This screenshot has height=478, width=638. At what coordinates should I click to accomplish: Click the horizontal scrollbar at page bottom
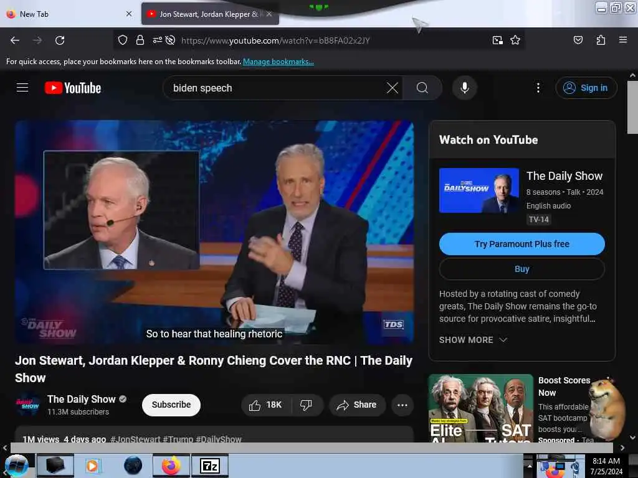[312, 448]
